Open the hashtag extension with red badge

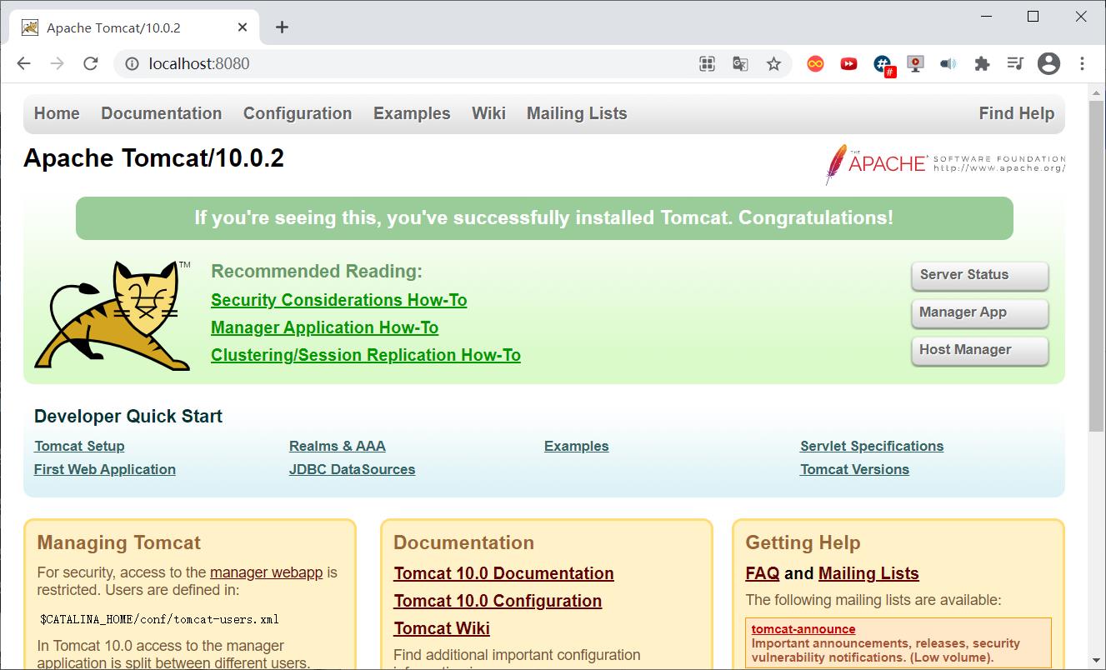(883, 65)
